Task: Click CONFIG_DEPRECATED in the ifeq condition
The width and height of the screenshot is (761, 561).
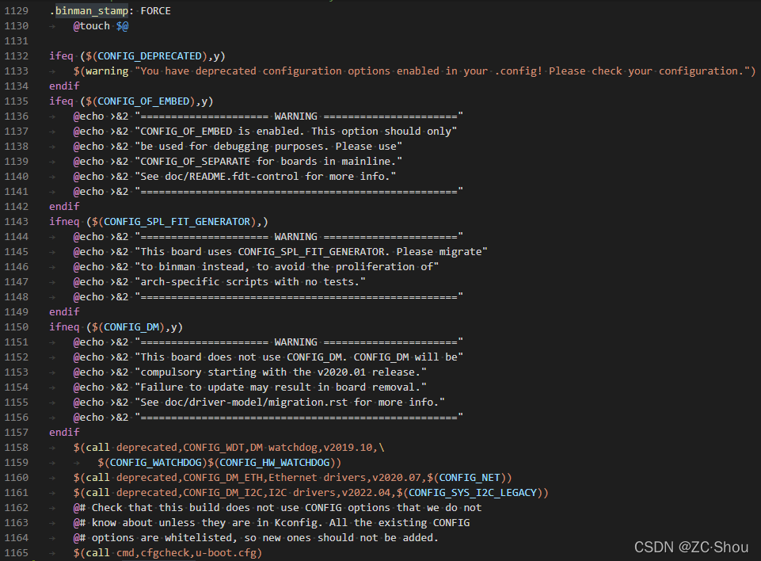Action: pos(150,55)
